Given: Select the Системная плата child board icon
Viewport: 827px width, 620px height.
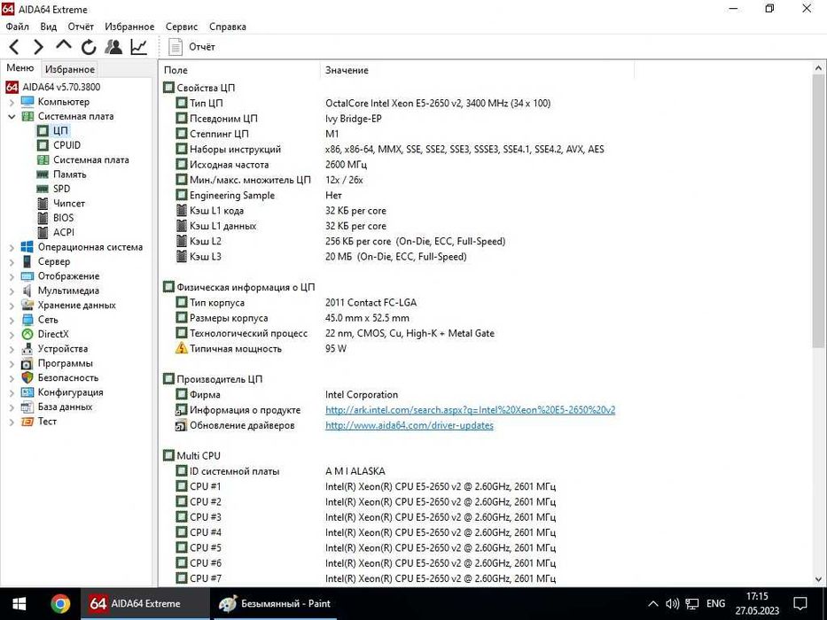Looking at the screenshot, I should (x=43, y=159).
